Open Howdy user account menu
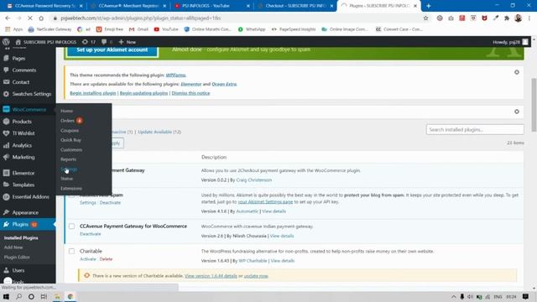537x302 pixels. coord(510,42)
